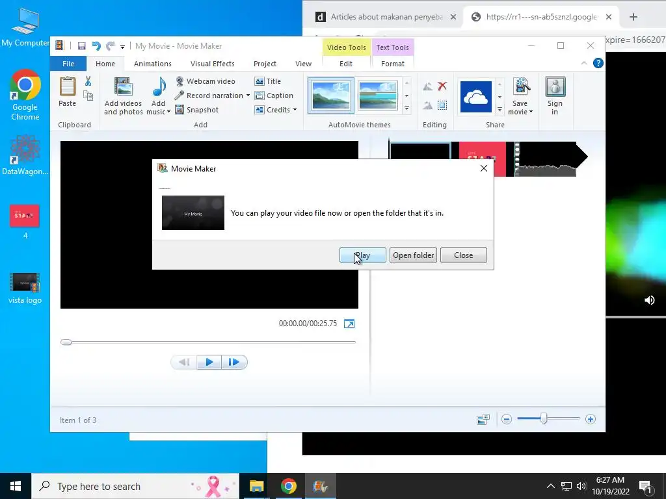Viewport: 666px width, 499px height.
Task: Add a Caption to the clip
Action: 274,96
